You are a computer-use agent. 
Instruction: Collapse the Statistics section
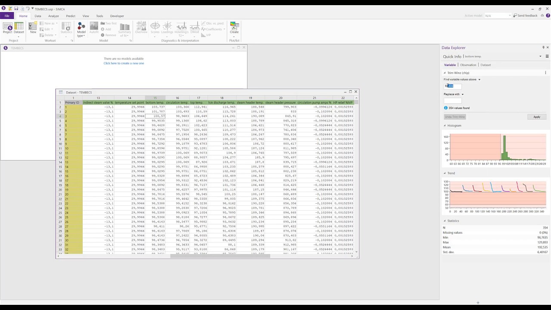(x=445, y=221)
